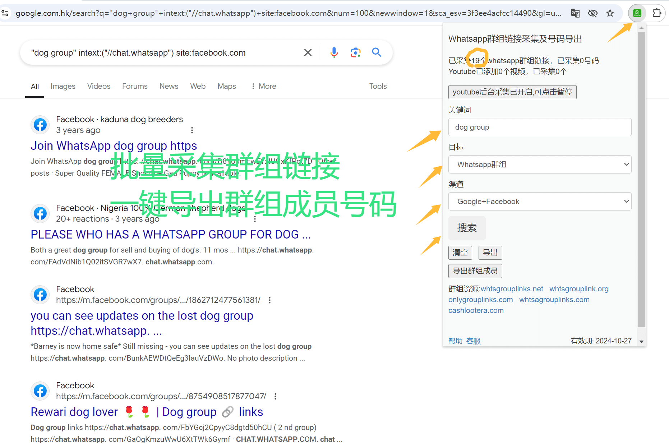Open the 帮助 help link
669x444 pixels.
tap(455, 341)
